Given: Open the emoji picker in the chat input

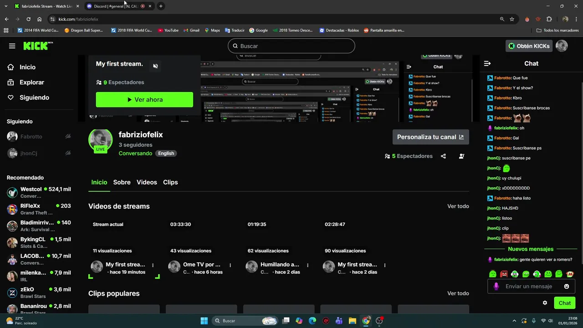Looking at the screenshot, I should 567,287.
